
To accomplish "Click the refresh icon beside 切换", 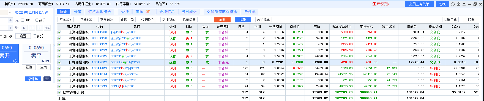I will click(x=453, y=4).
